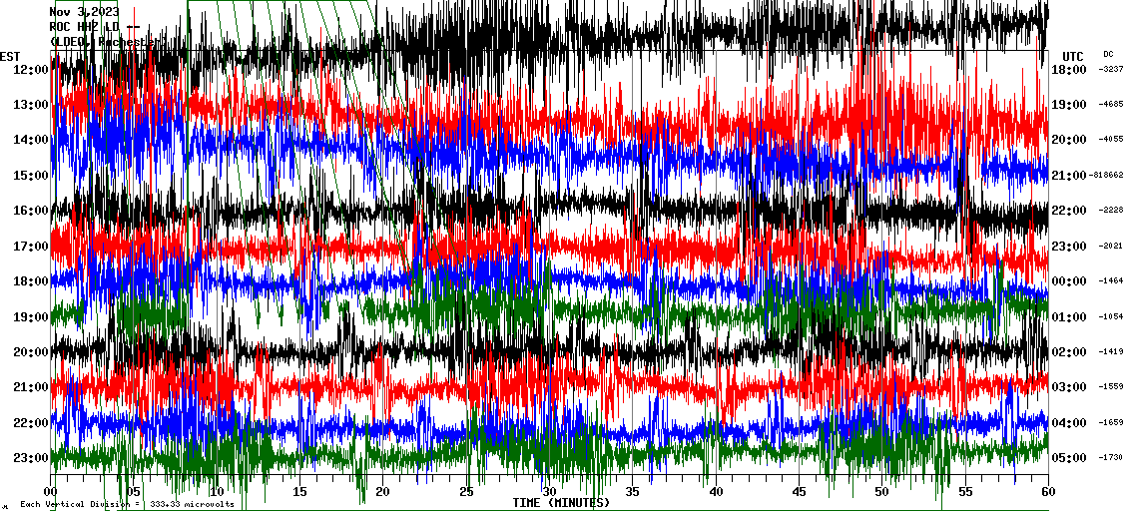The image size is (1128, 518).
Task: Click the 15 minute axis marker
Action: (x=300, y=491)
